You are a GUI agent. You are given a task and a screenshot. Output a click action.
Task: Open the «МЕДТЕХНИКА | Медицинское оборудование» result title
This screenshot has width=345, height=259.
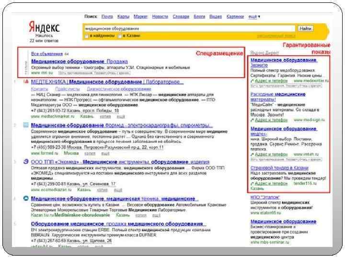[x=107, y=82]
